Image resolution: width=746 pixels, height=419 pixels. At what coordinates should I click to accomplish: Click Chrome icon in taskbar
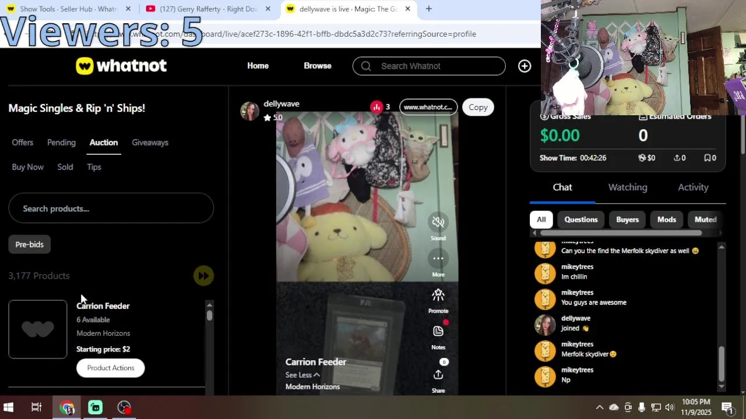[x=67, y=407]
